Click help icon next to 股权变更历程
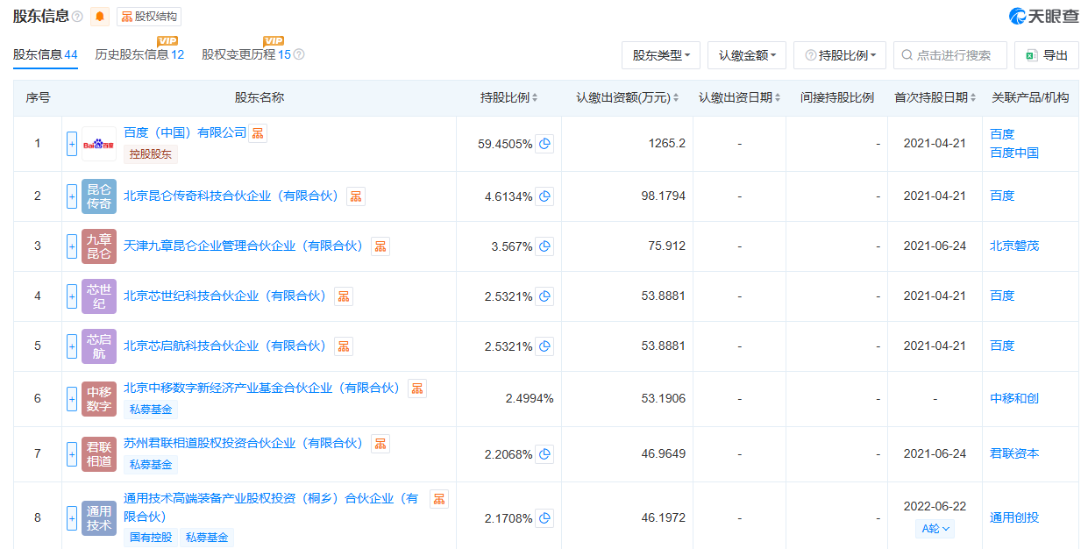Viewport: 1088px width, 549px height. pos(299,54)
